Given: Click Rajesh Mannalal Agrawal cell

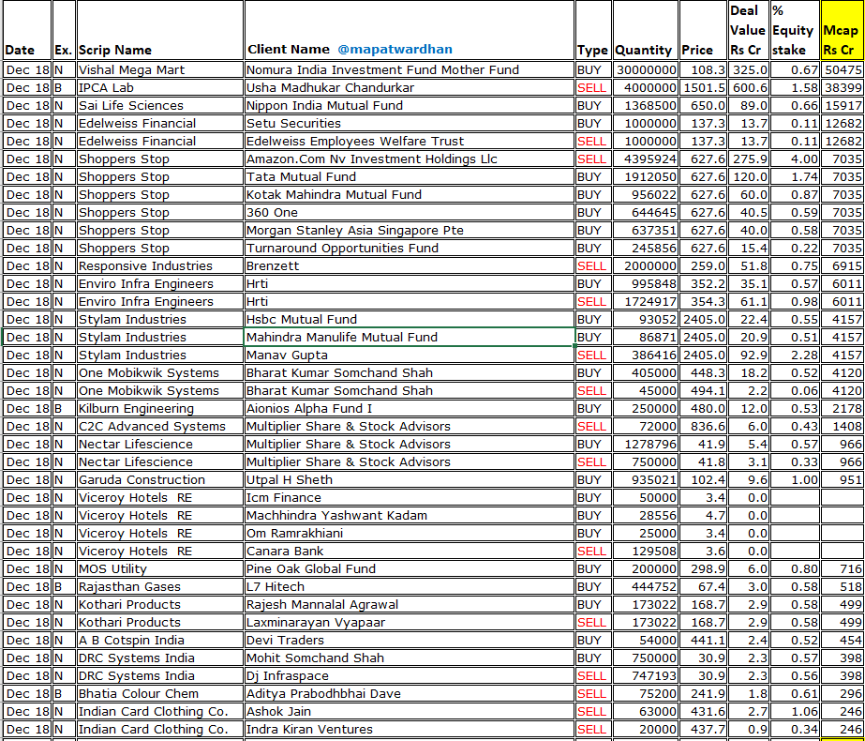Looking at the screenshot, I should click(410, 605).
